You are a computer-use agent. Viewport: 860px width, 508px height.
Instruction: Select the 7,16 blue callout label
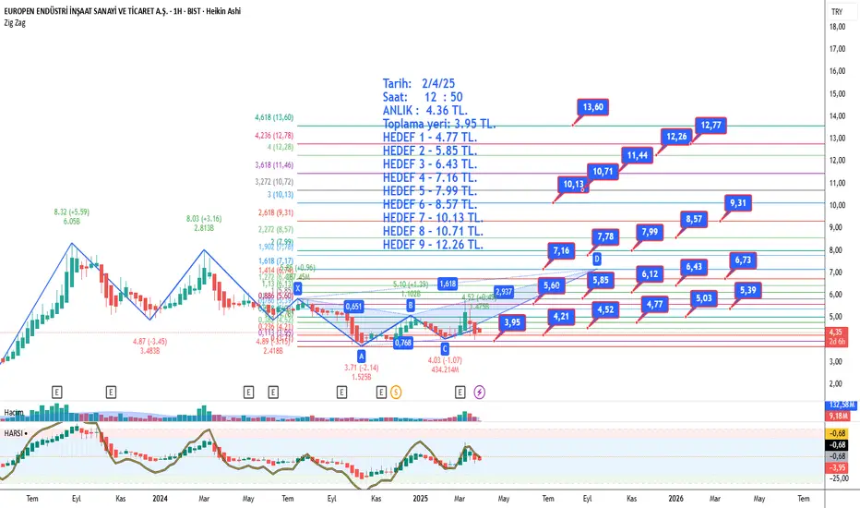(x=561, y=251)
